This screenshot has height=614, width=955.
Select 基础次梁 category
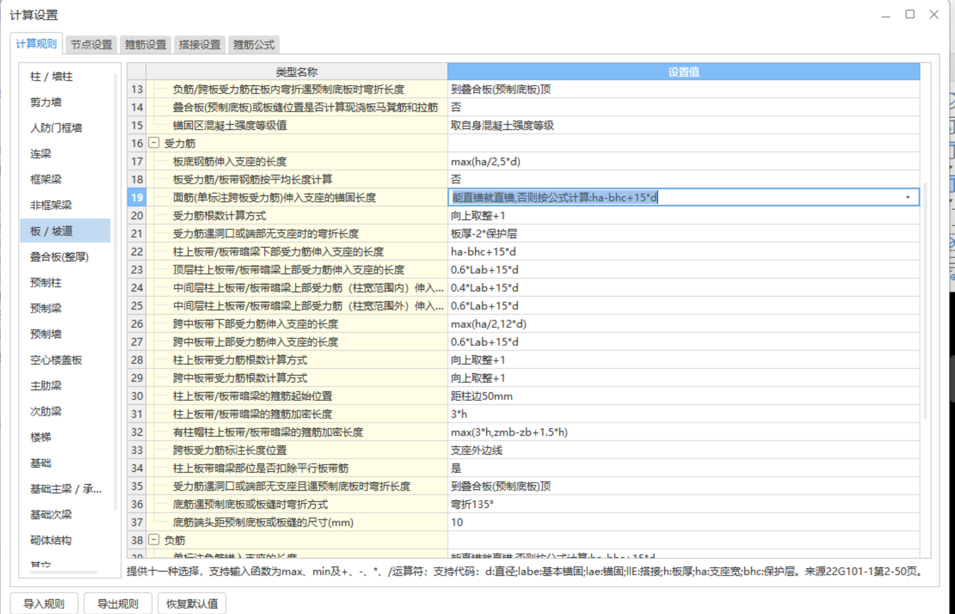click(65, 514)
